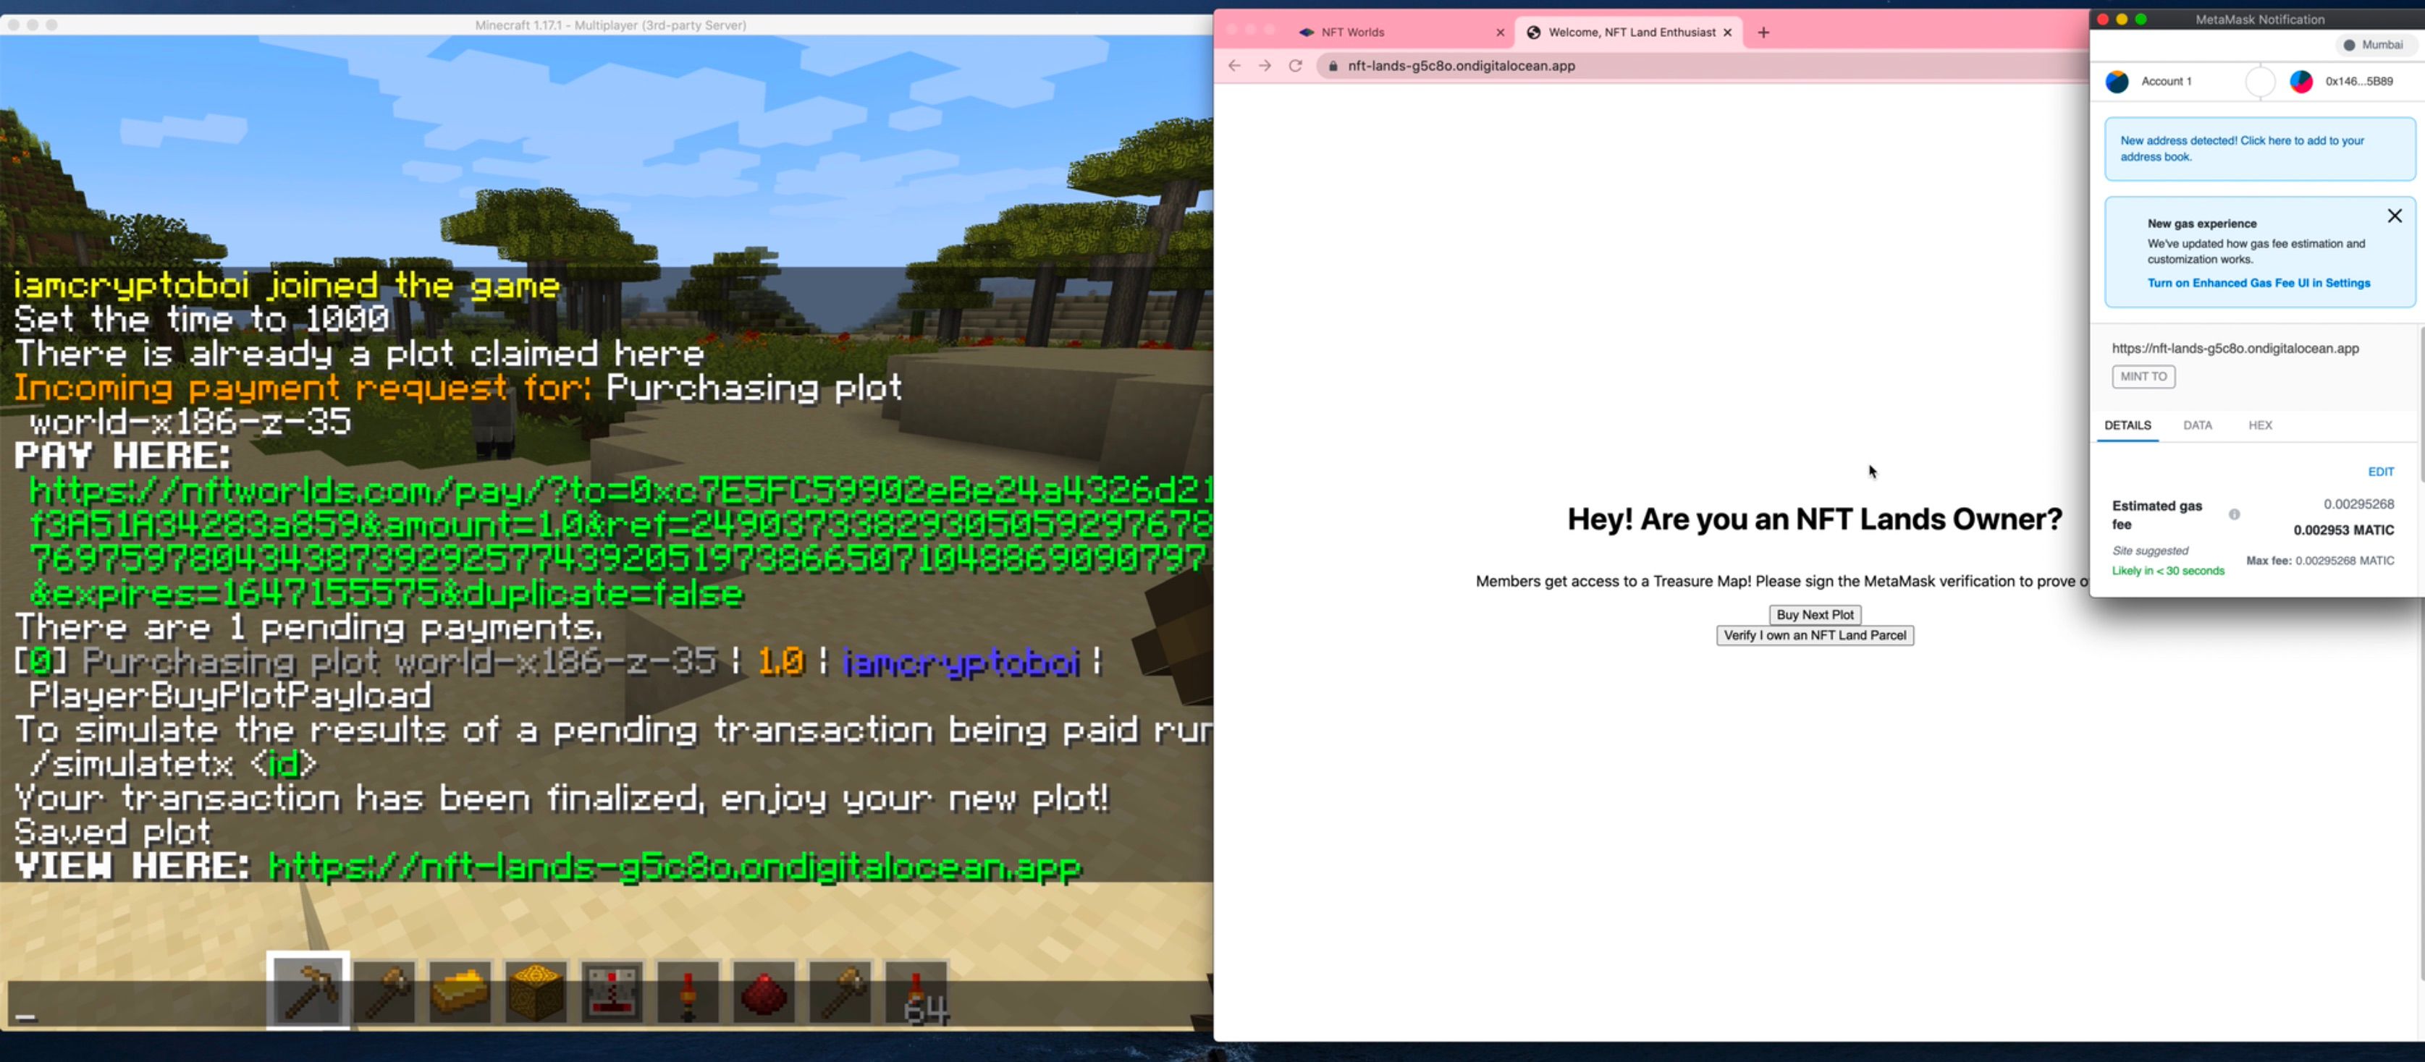Reload the nft-lands page

(x=1295, y=66)
